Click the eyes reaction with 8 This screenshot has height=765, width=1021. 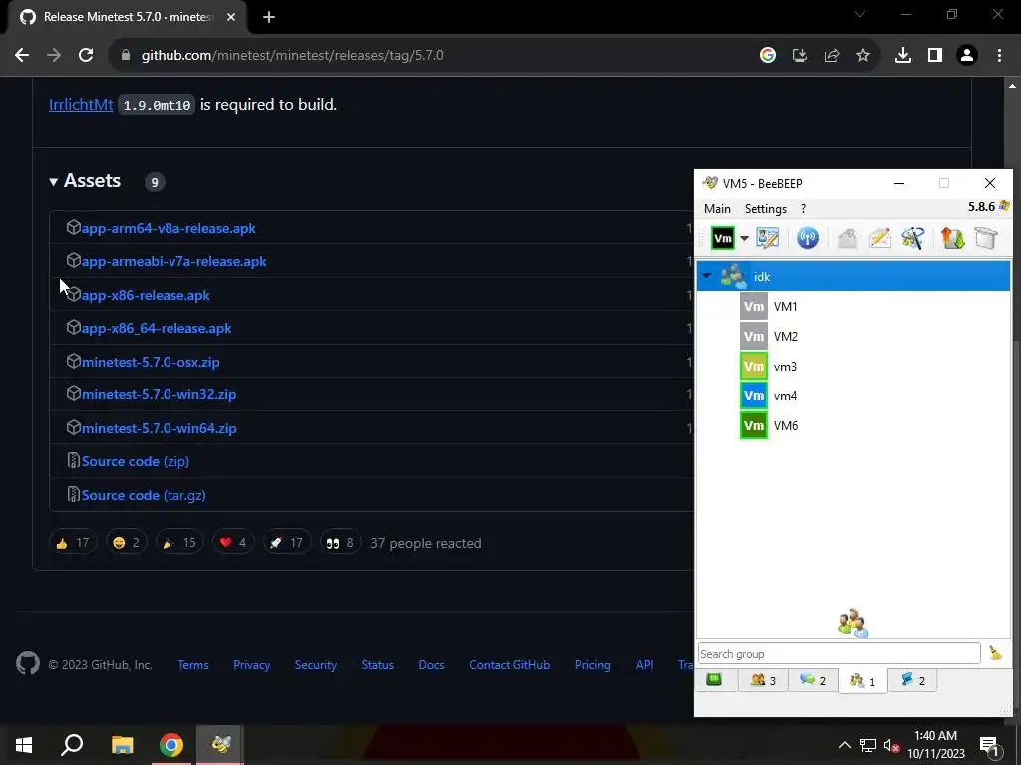point(340,543)
